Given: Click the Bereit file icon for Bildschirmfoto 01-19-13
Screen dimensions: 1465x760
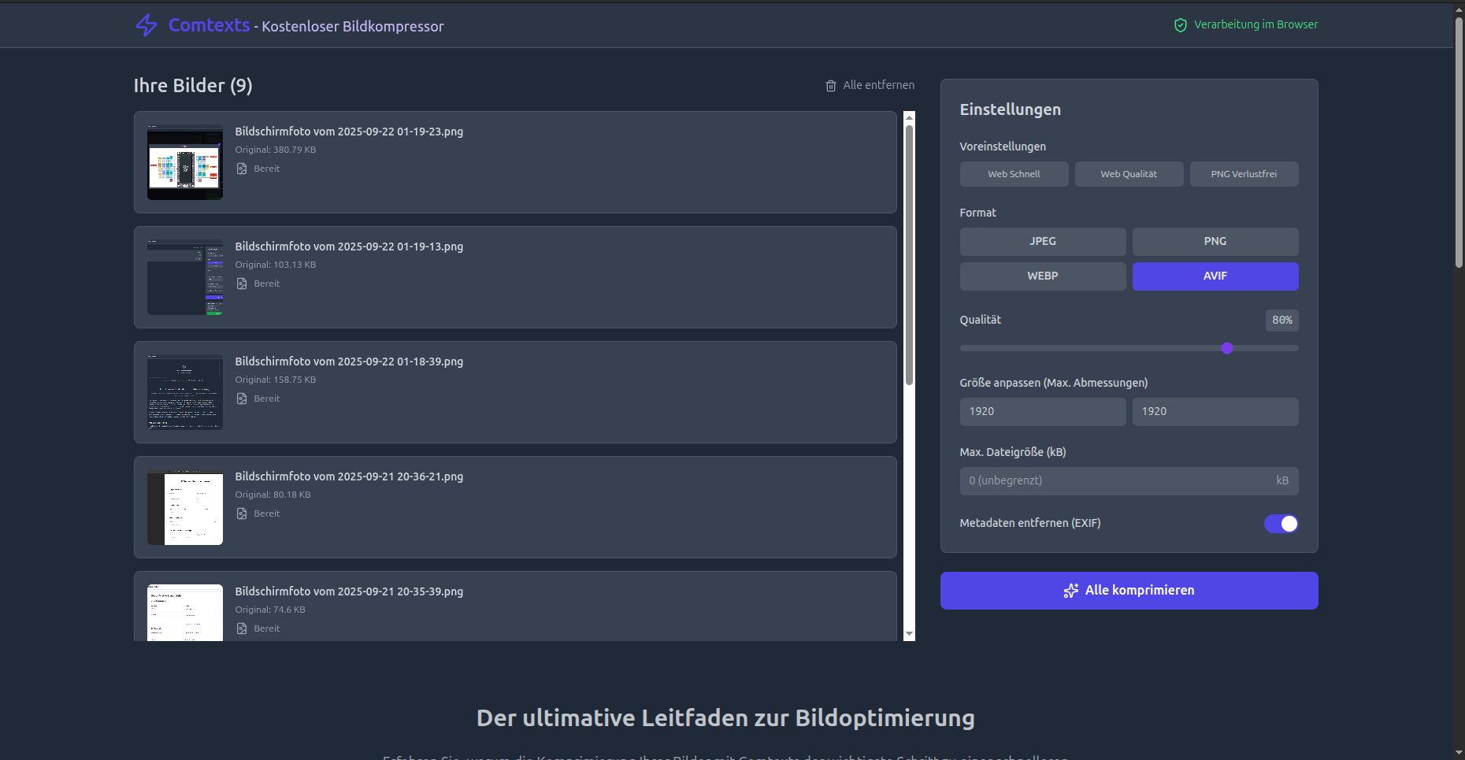Looking at the screenshot, I should tap(241, 284).
